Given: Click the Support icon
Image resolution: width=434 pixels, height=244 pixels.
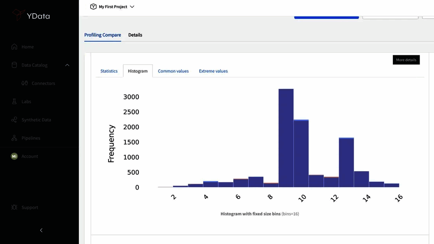Looking at the screenshot, I should 15,207.
